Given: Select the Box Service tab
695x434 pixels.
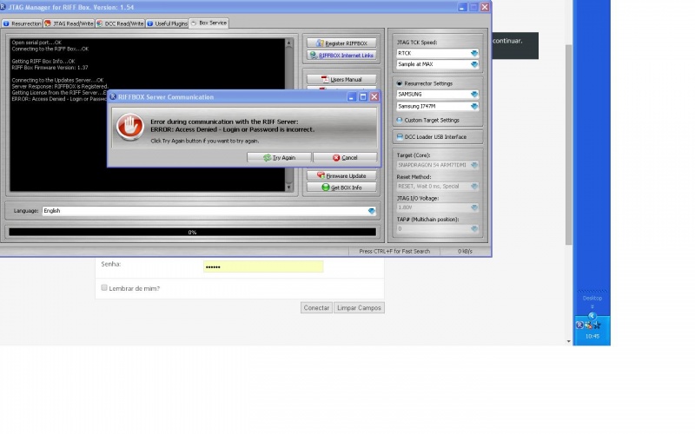Looking at the screenshot, I should coord(208,23).
